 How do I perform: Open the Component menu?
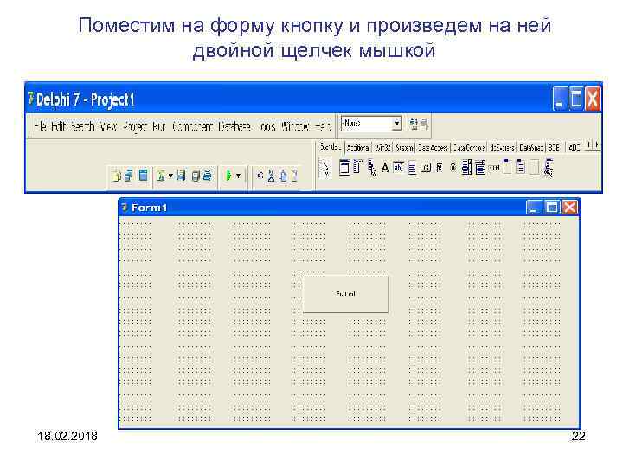[x=193, y=126]
